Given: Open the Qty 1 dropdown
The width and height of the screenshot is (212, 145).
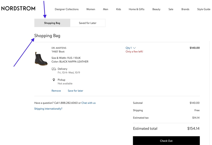Looking at the screenshot, I should (x=131, y=48).
